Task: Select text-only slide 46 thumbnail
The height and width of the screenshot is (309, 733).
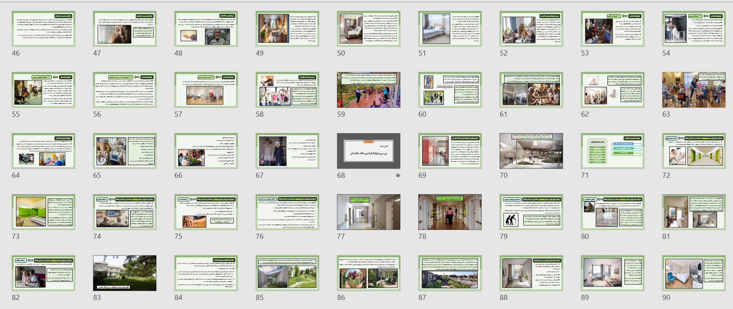Action: point(43,29)
